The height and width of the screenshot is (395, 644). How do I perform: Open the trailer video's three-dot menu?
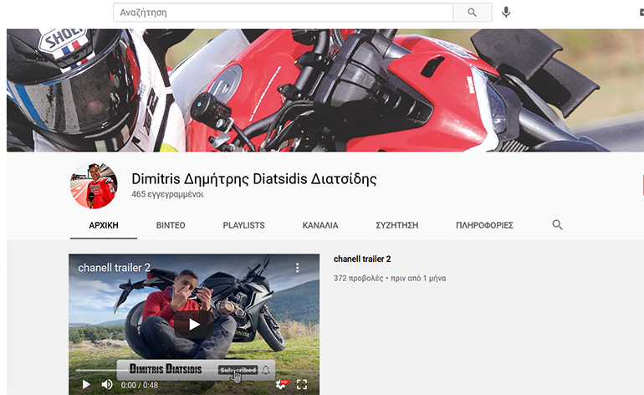pos(297,268)
